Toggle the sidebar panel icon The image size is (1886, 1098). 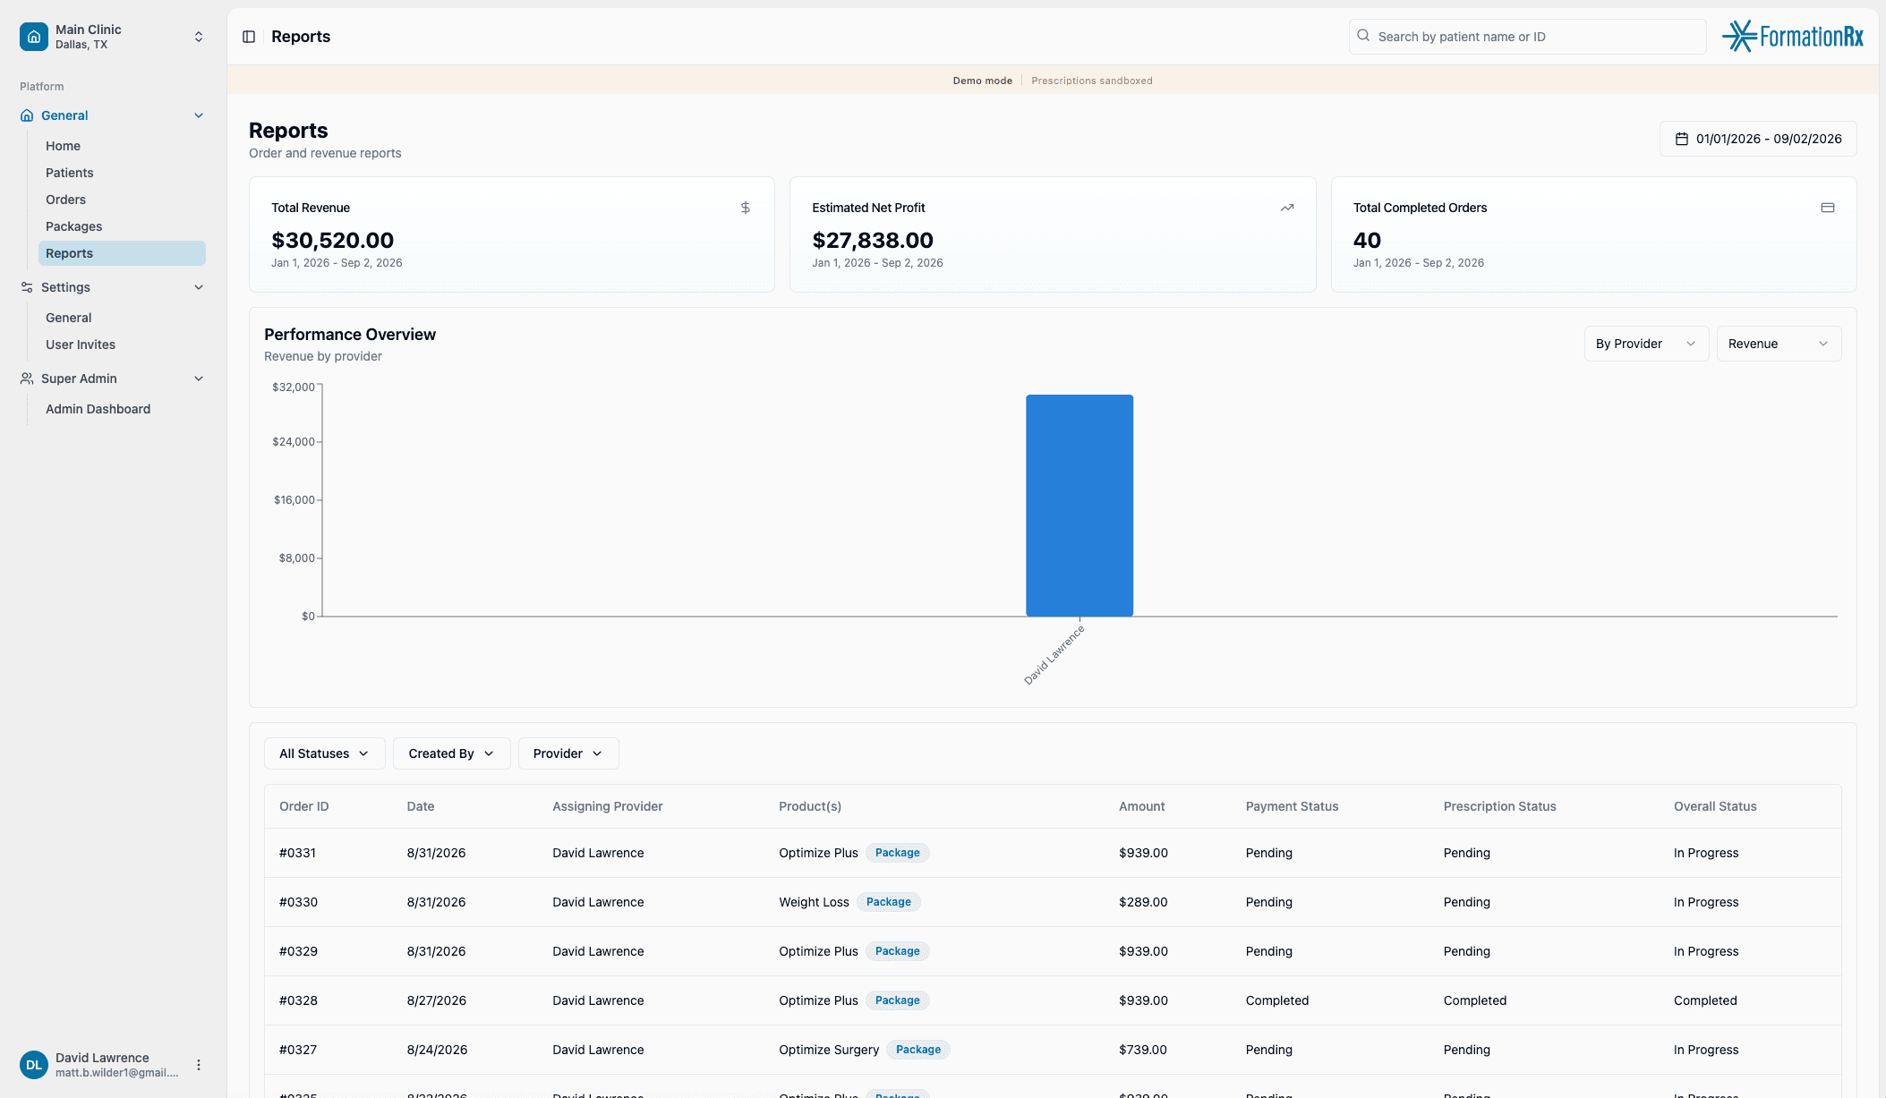coord(249,37)
